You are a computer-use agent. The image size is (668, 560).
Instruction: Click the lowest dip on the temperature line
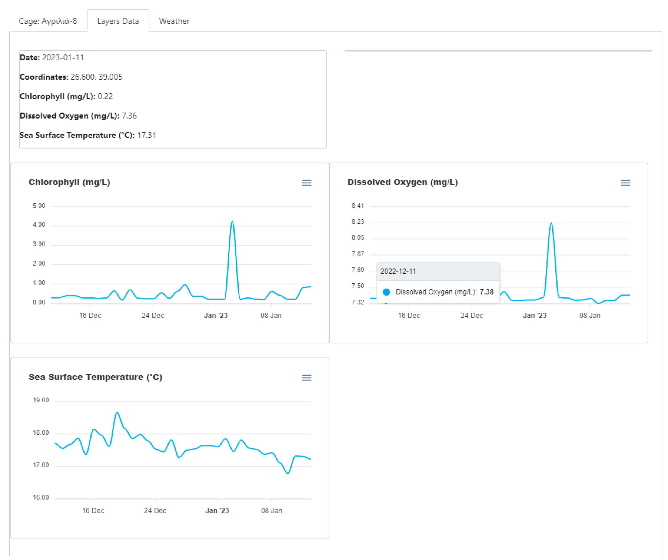pyautogui.click(x=288, y=473)
